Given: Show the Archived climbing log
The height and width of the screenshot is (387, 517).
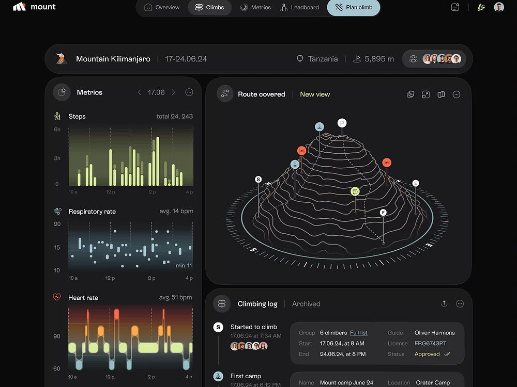Looking at the screenshot, I should coord(306,304).
